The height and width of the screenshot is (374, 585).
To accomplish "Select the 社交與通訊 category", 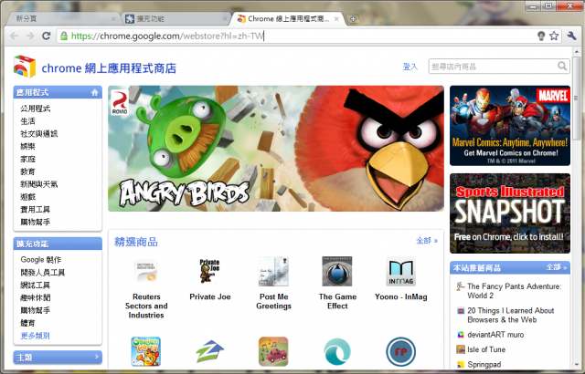I will [x=38, y=134].
